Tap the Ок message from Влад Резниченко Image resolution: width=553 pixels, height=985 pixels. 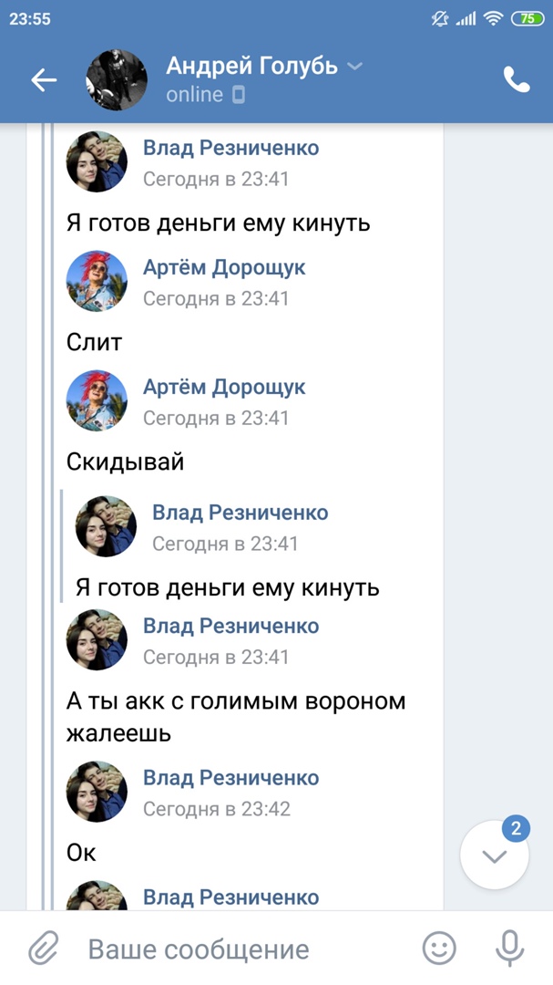tap(82, 853)
